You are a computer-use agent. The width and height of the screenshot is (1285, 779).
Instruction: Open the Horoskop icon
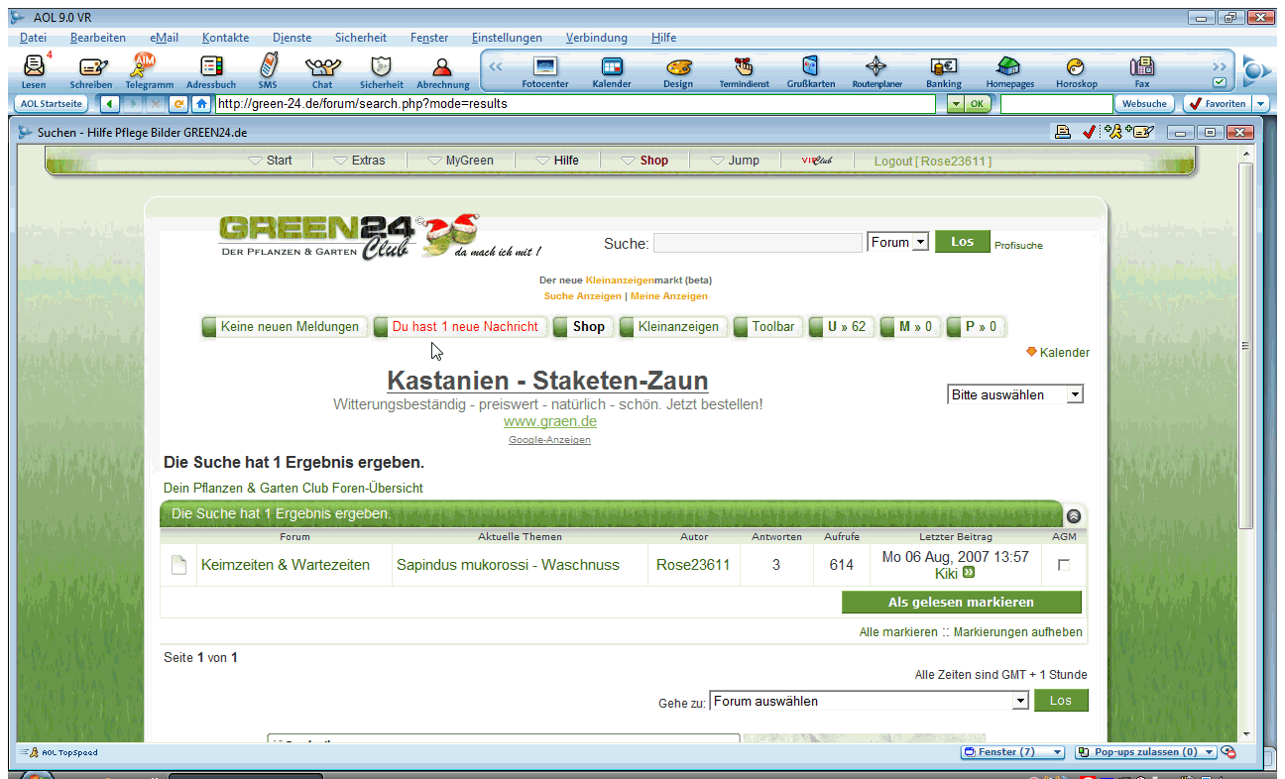coord(1076,67)
